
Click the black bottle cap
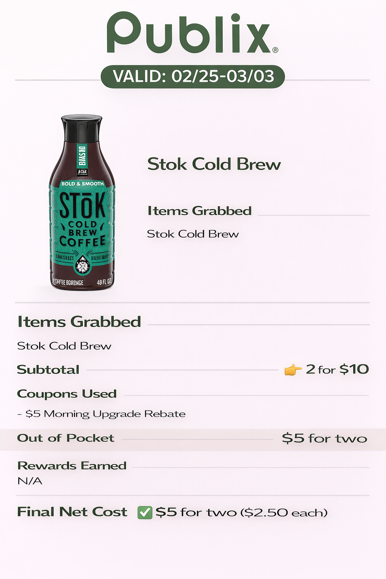(x=82, y=128)
